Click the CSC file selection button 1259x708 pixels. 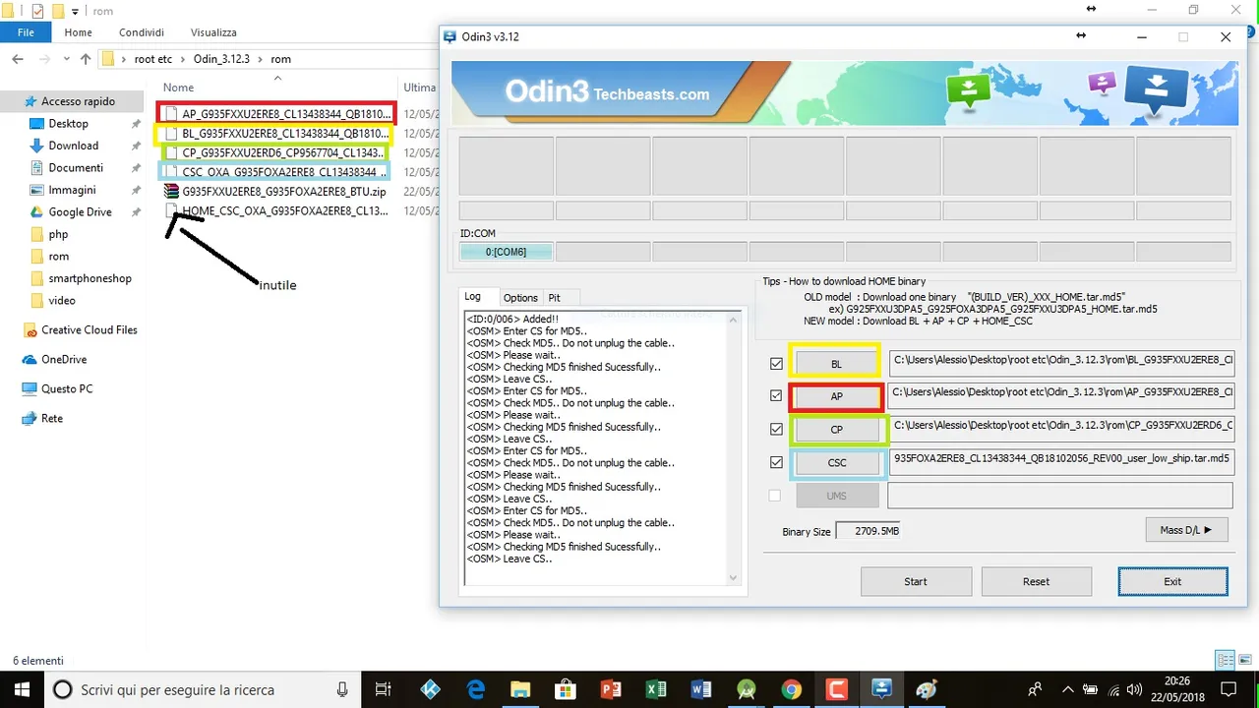[836, 462]
